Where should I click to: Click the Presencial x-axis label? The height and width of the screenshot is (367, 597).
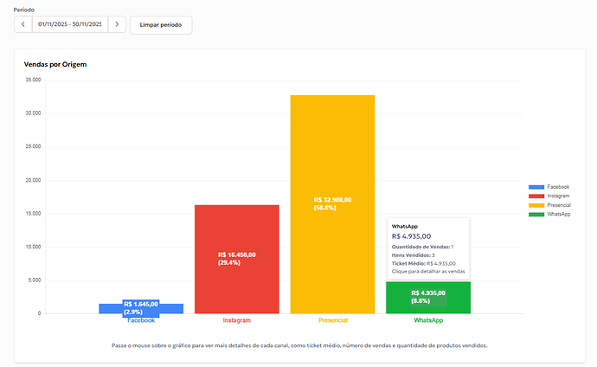tap(332, 320)
